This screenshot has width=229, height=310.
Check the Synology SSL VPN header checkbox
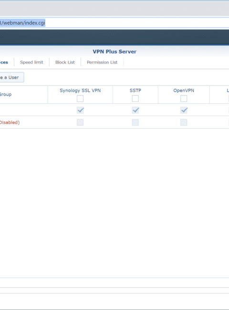[80, 98]
